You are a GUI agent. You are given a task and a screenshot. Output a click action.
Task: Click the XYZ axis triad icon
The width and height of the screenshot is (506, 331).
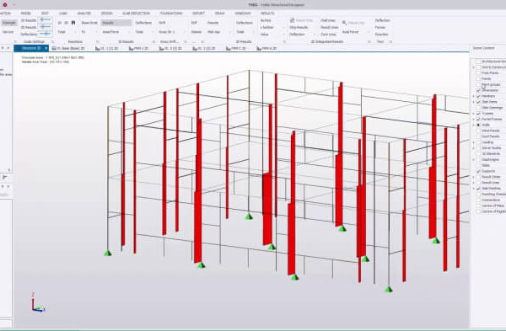38,302
